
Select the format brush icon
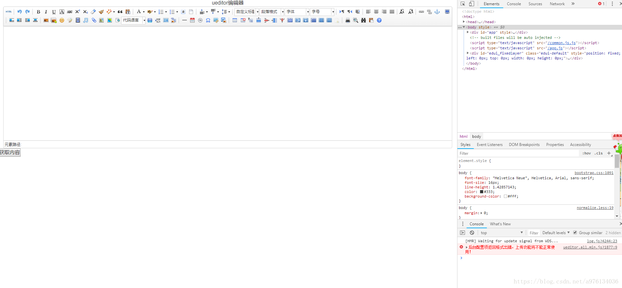101,12
